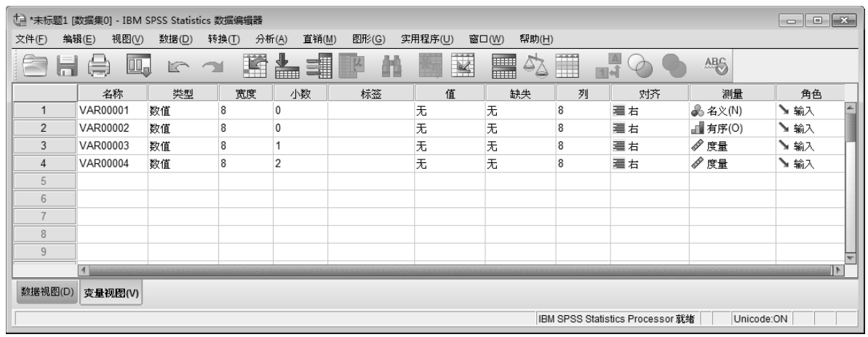Click the 类型 column header
Viewport: 868px width, 337px height.
click(183, 93)
